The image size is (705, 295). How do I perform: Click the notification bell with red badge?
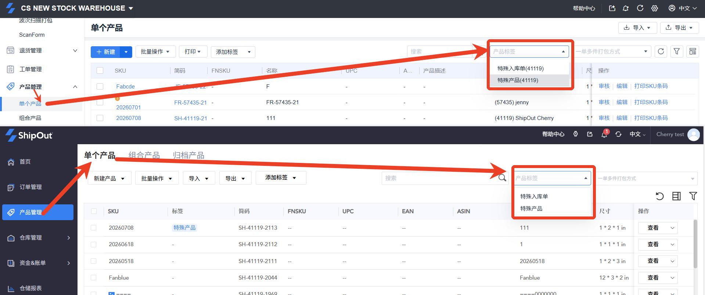604,134
